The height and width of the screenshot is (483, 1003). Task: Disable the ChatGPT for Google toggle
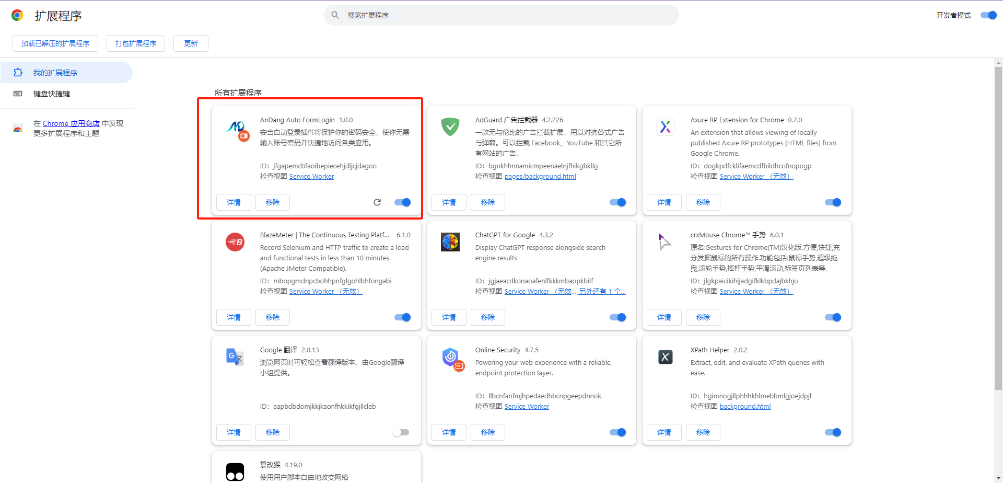click(x=617, y=317)
